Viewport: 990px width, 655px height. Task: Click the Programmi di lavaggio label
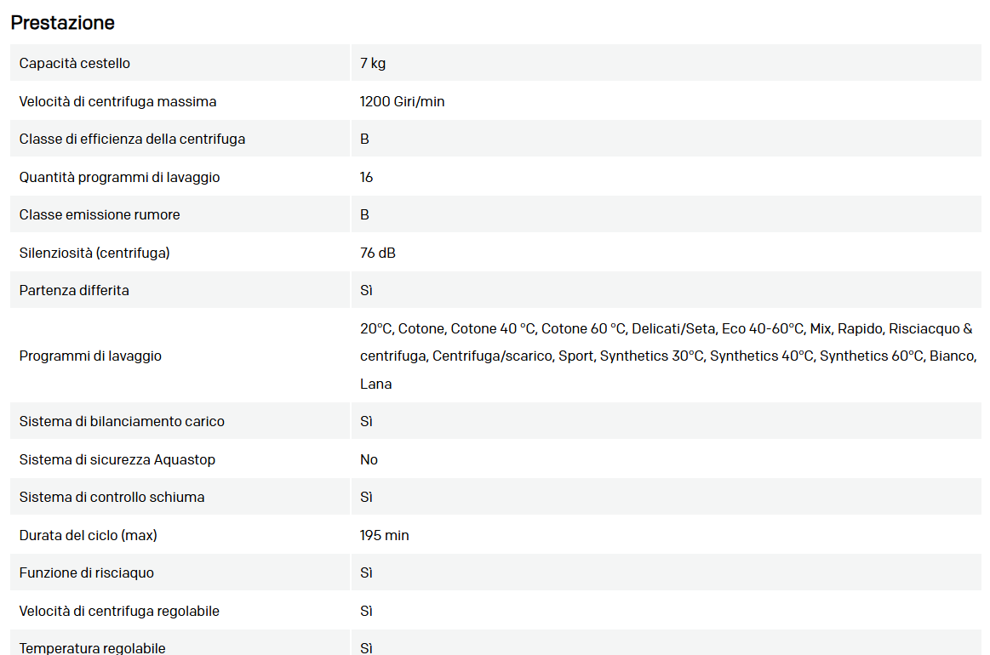(90, 356)
